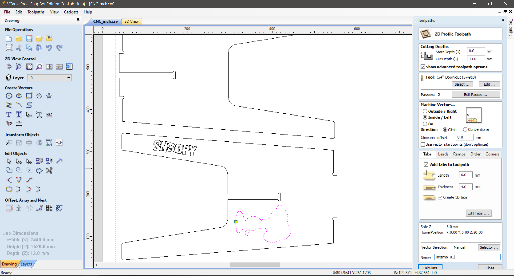Image resolution: width=514 pixels, height=276 pixels.
Task: Open the Mirror objects tool
Action: point(39,143)
